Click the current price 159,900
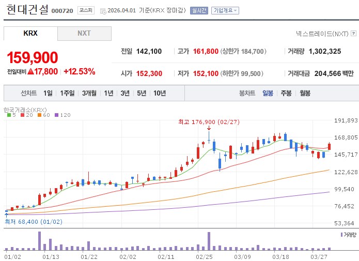The image size is (359, 261). tap(32, 57)
